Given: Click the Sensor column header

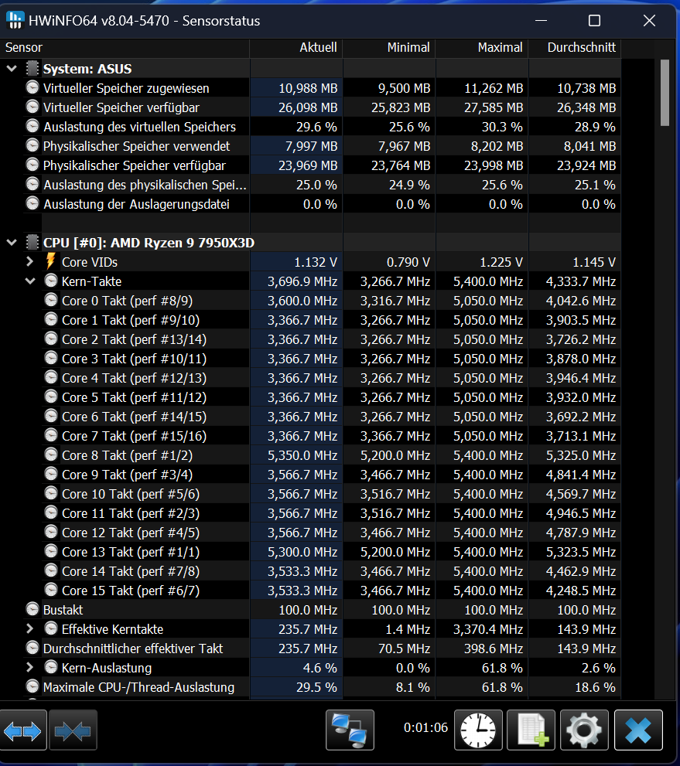Looking at the screenshot, I should coord(125,47).
